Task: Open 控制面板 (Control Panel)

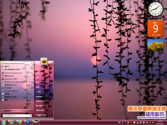Action: coord(39,97)
